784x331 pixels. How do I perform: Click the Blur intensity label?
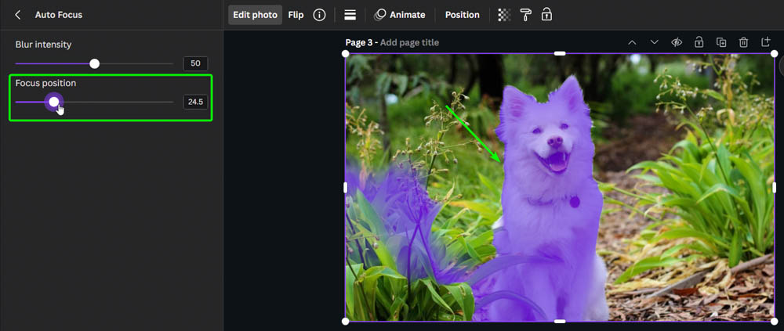[43, 45]
